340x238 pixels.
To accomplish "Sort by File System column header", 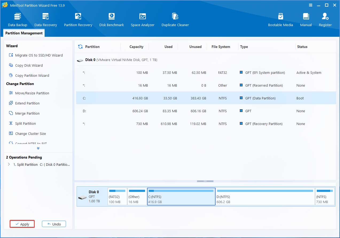I will point(221,47).
